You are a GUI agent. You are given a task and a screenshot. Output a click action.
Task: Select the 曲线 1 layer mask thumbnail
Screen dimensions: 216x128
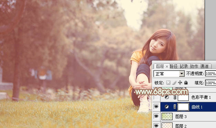[x=183, y=107]
